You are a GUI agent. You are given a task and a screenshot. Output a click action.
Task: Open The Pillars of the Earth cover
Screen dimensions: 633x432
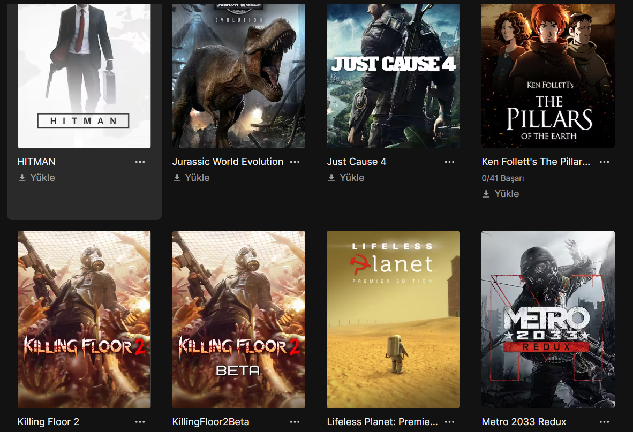point(548,76)
